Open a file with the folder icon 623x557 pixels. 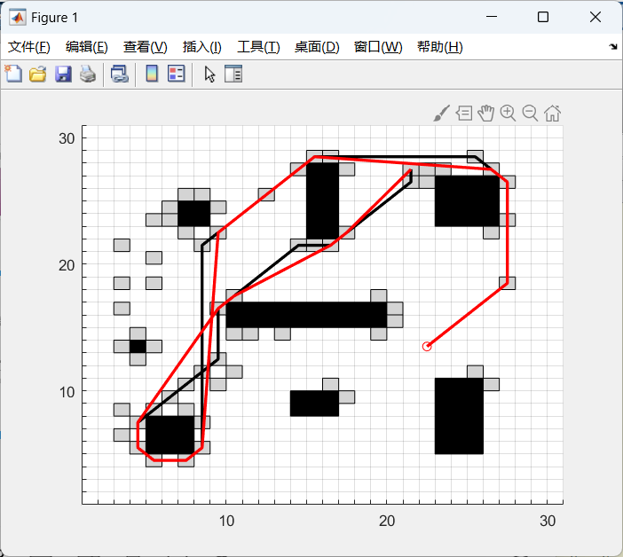(x=38, y=75)
